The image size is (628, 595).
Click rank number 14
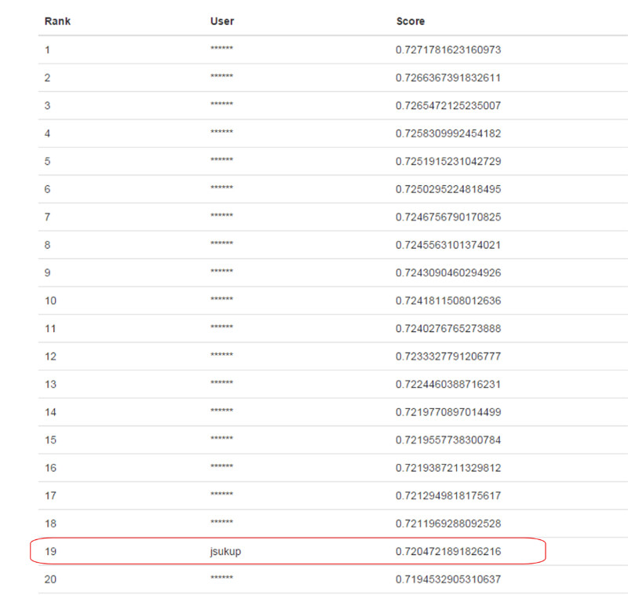[x=50, y=412]
